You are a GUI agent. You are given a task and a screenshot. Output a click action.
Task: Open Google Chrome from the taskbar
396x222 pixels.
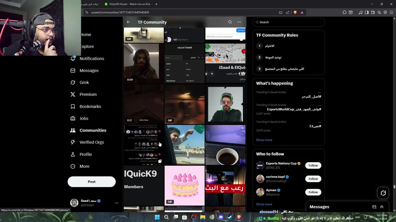point(212,217)
